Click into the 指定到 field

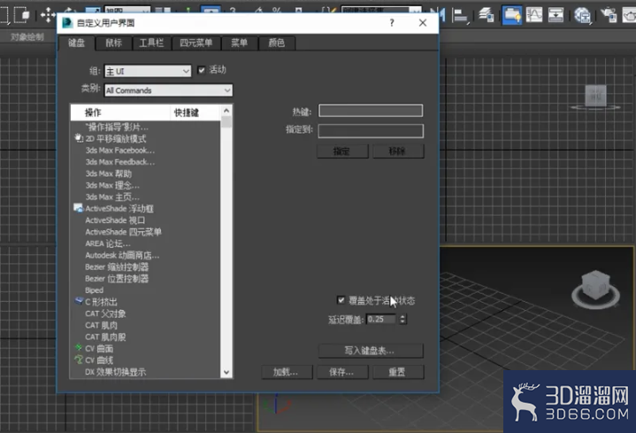(x=371, y=130)
